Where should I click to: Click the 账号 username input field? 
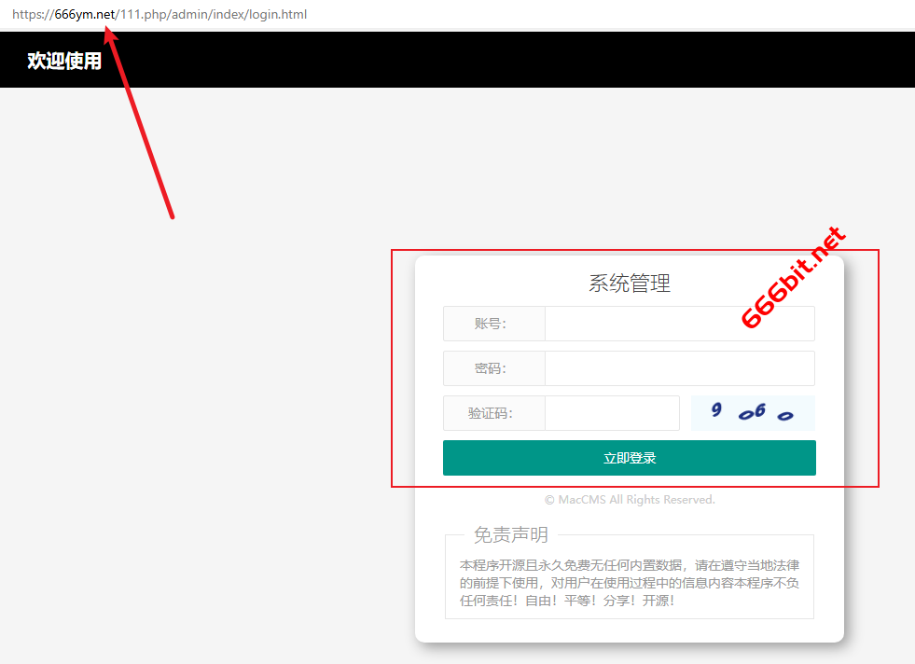tap(679, 324)
